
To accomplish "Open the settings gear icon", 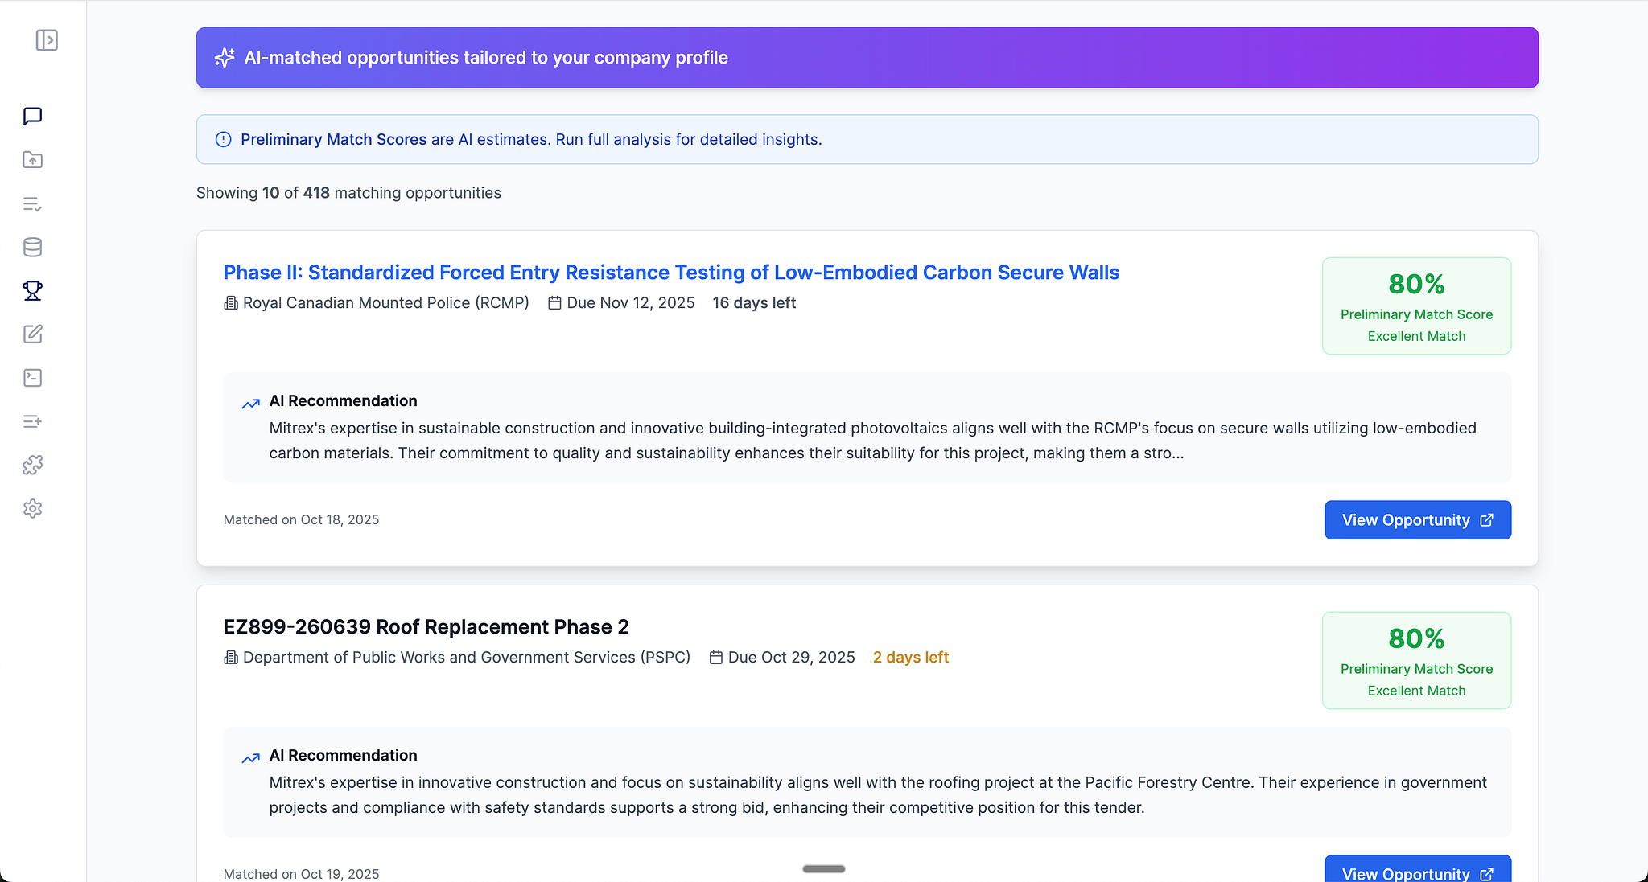I will coord(32,508).
